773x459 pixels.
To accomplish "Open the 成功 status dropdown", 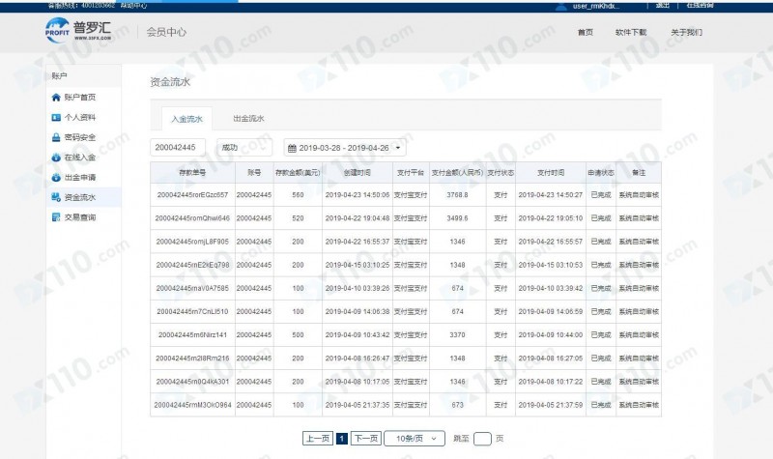I will coord(244,148).
